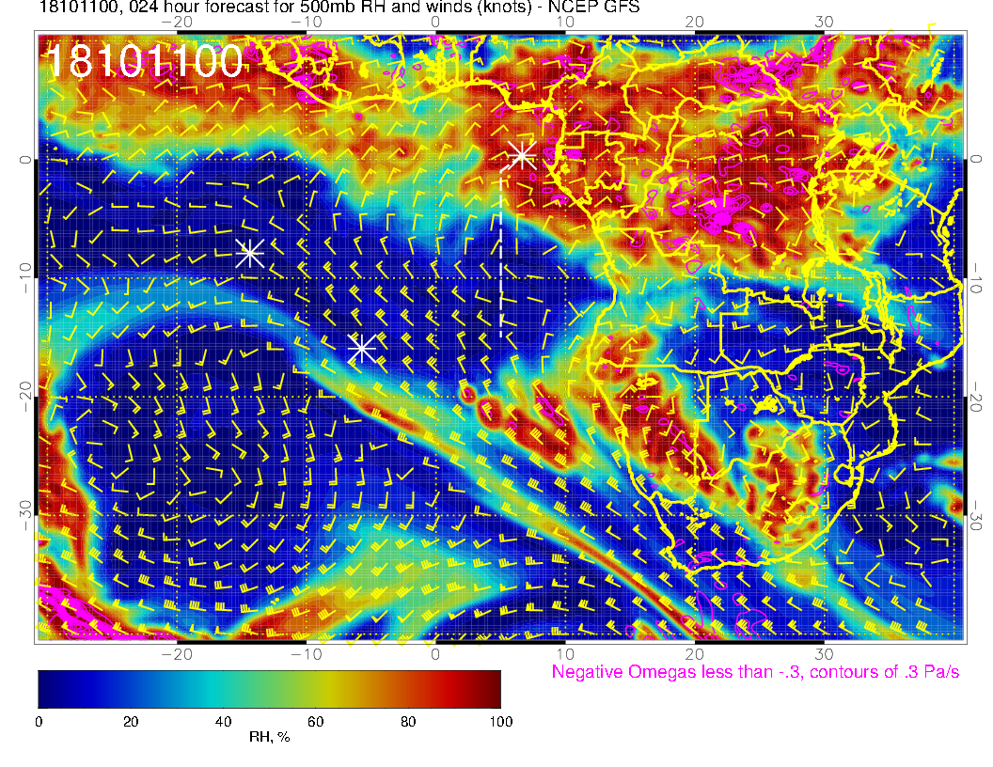Click bottom longitude axis label '-20'

177,654
